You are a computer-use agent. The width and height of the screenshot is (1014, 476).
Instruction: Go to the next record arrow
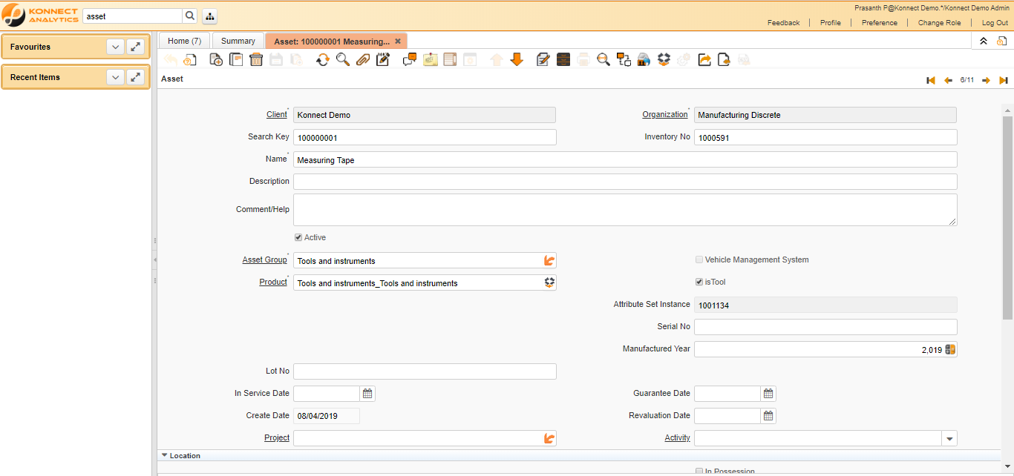986,80
